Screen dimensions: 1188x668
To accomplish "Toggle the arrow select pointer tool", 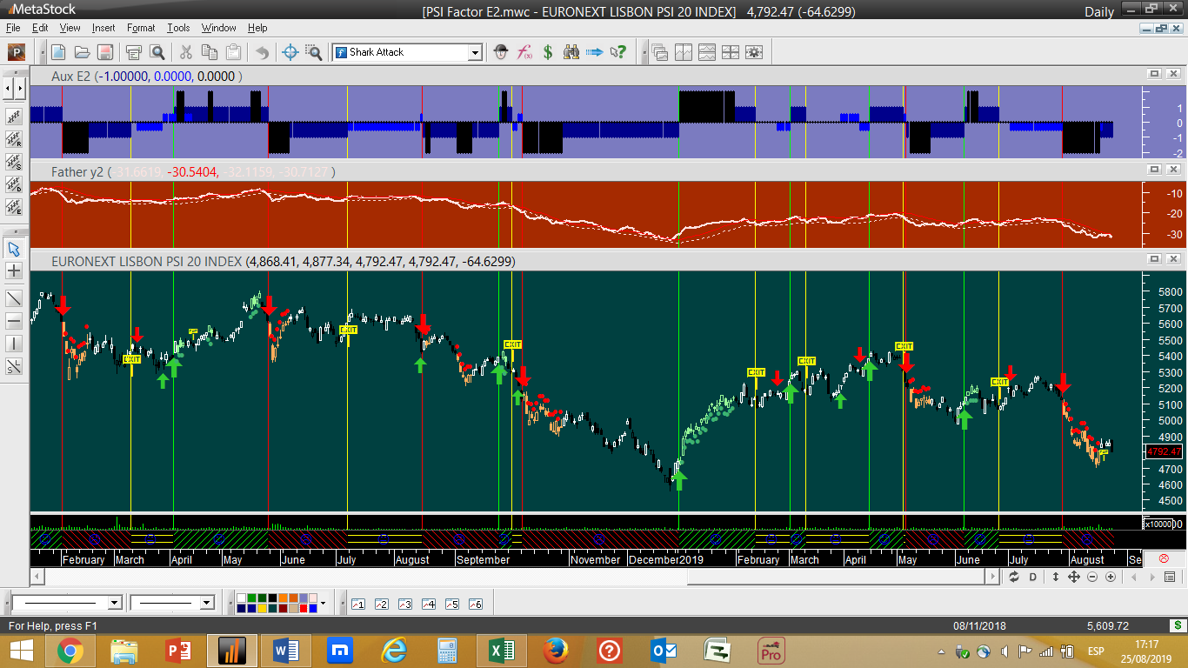I will (14, 249).
